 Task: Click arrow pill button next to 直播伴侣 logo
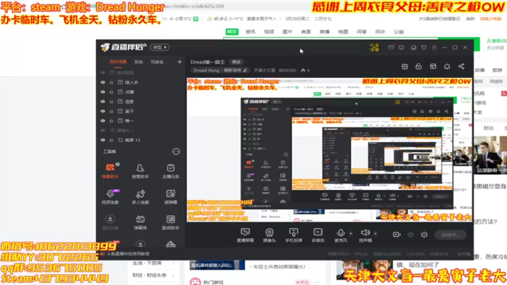160,47
